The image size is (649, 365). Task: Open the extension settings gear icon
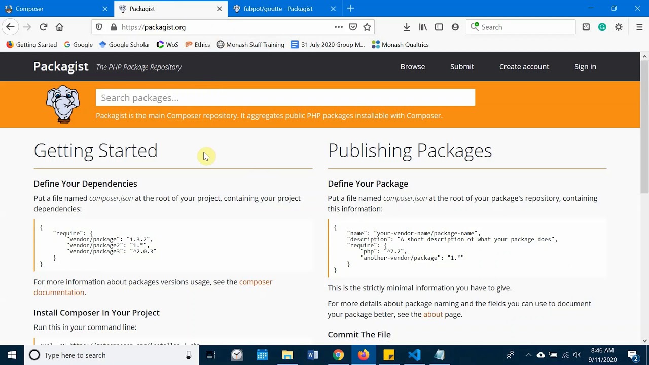click(619, 27)
